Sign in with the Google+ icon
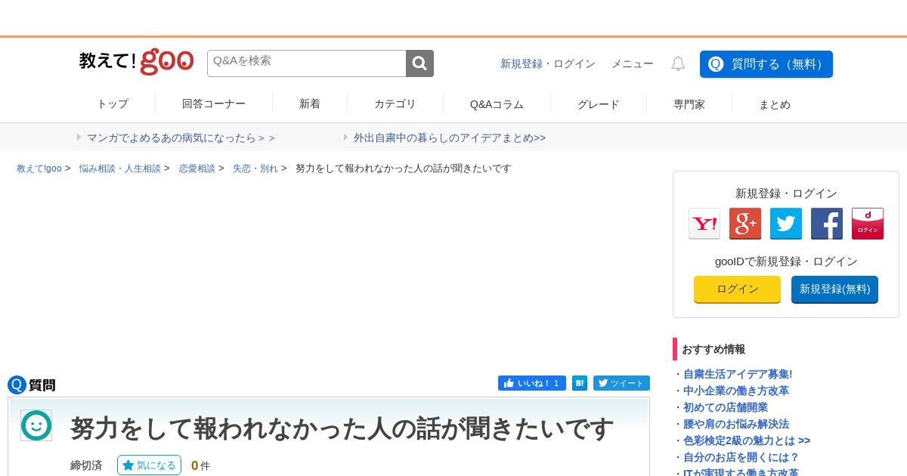This screenshot has height=476, width=907. point(745,224)
